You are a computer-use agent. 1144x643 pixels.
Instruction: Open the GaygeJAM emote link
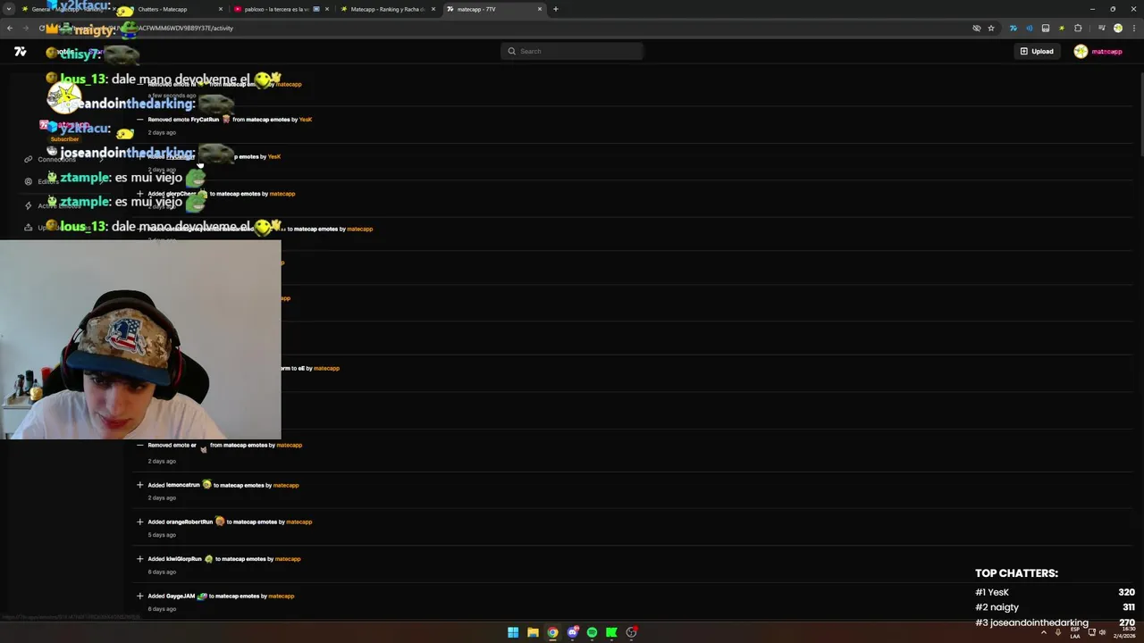(181, 596)
